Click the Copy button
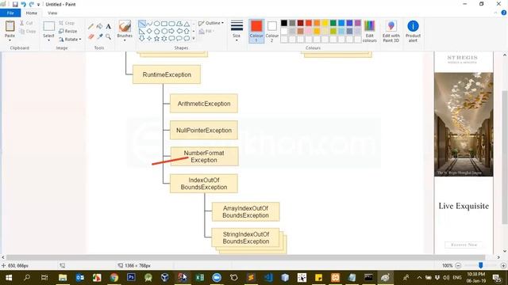The width and height of the screenshot is (508, 285). (28, 32)
